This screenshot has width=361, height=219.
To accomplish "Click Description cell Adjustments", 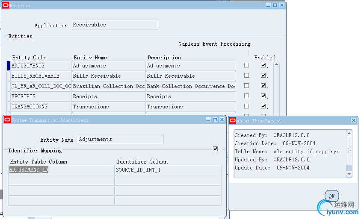I will point(191,66).
